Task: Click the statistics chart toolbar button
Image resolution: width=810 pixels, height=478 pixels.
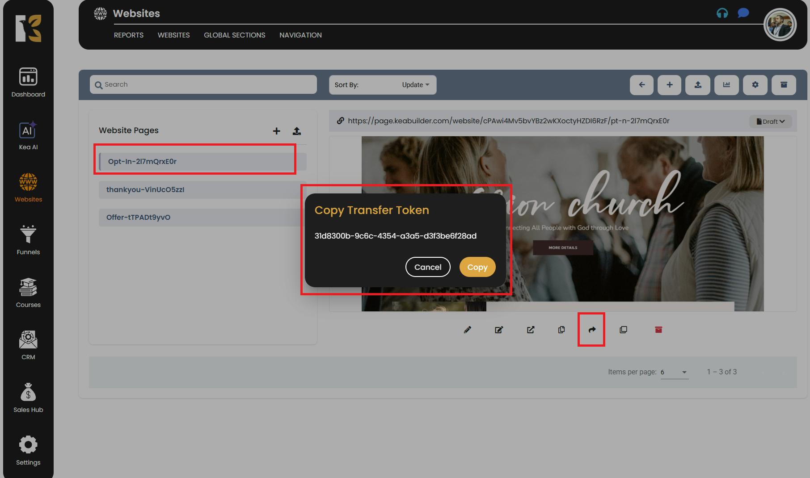Action: click(x=726, y=85)
